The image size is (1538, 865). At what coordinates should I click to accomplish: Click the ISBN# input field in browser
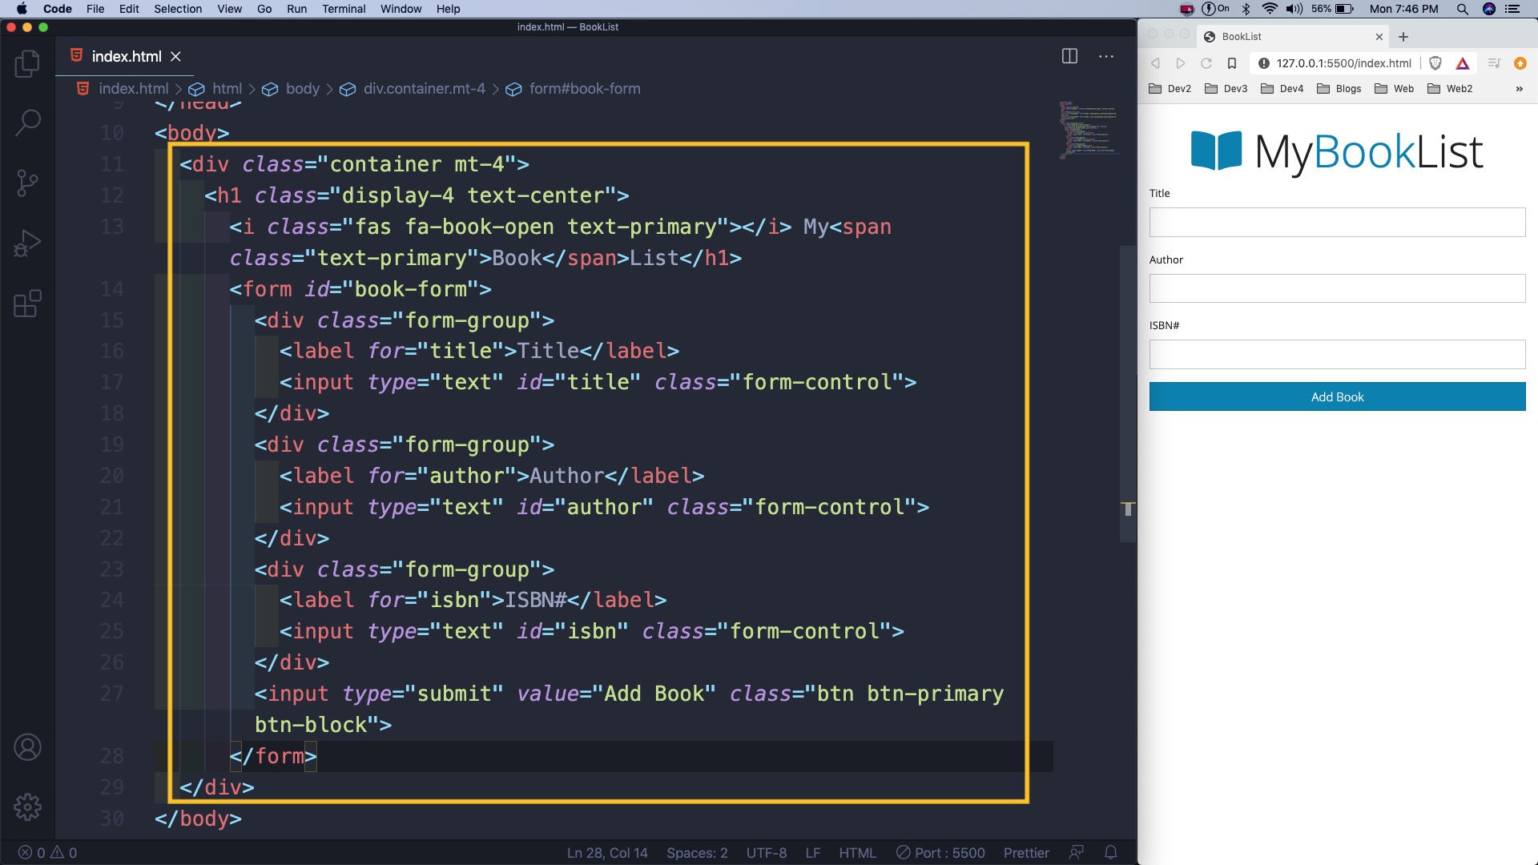[x=1337, y=355]
